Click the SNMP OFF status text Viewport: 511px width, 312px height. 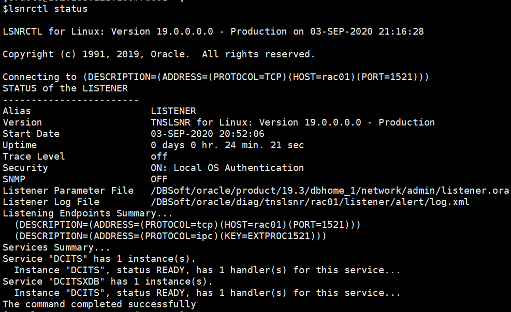(x=158, y=179)
